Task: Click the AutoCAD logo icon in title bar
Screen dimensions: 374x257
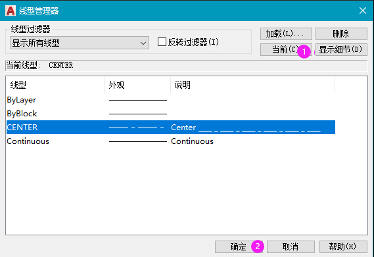Action: [x=11, y=11]
